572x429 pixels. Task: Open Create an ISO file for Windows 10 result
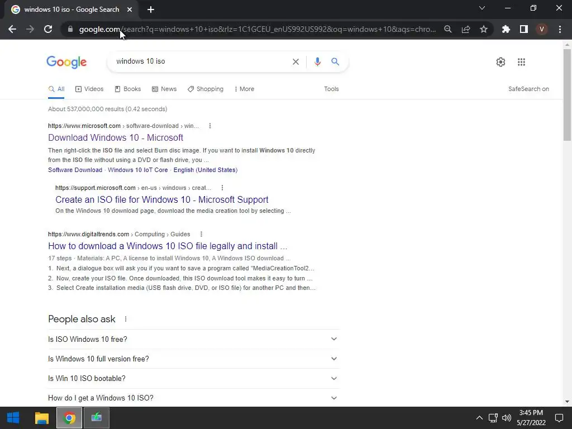coord(162,199)
